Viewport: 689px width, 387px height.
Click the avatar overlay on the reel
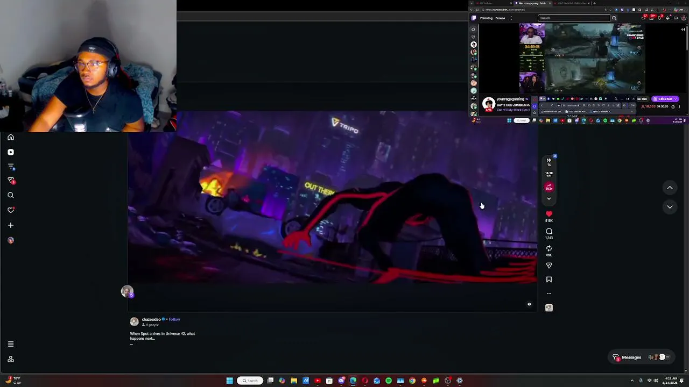tap(127, 291)
